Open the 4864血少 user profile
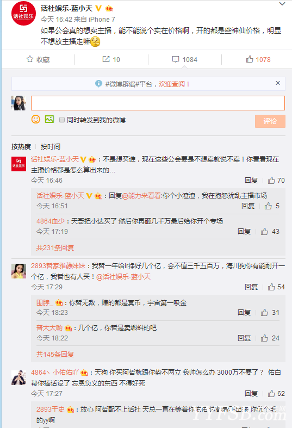Image resolution: width=292 pixels, height=428 pixels. click(x=51, y=221)
